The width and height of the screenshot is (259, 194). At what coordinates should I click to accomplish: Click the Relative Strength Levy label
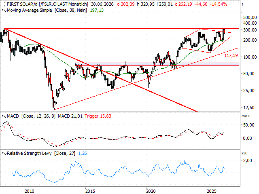(x=29, y=153)
